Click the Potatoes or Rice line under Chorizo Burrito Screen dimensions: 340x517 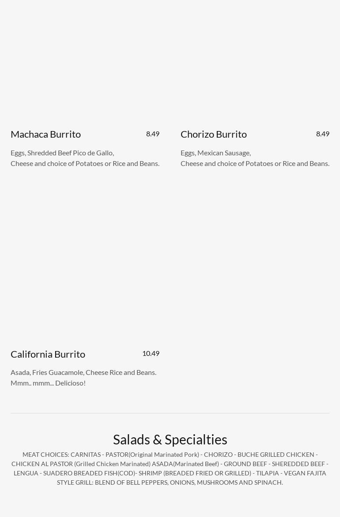[255, 163]
